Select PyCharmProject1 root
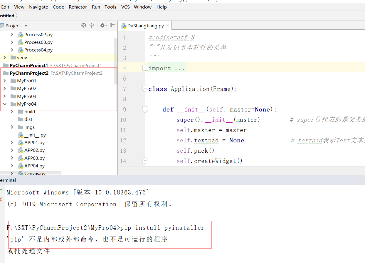Image resolution: width=365 pixels, height=263 pixels. coord(29,65)
